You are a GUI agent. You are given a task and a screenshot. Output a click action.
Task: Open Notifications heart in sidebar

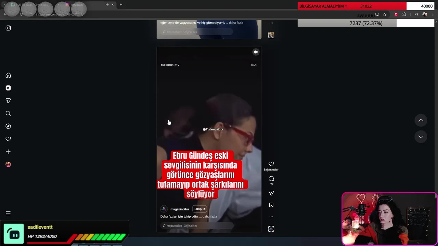8,139
